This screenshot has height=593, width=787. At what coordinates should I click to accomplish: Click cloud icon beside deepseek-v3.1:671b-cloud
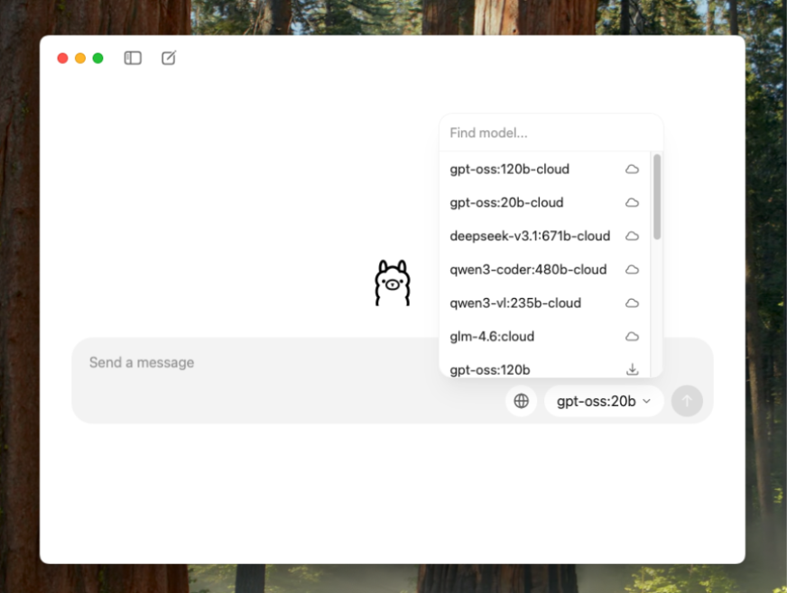click(632, 236)
